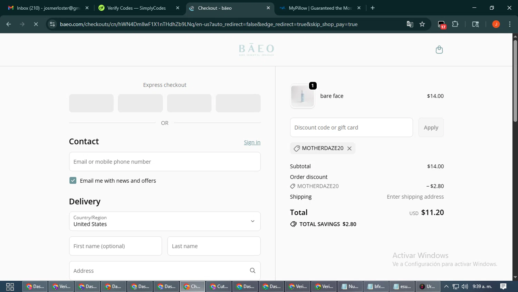Toggle Email me with news and offers
The width and height of the screenshot is (518, 292).
click(73, 181)
